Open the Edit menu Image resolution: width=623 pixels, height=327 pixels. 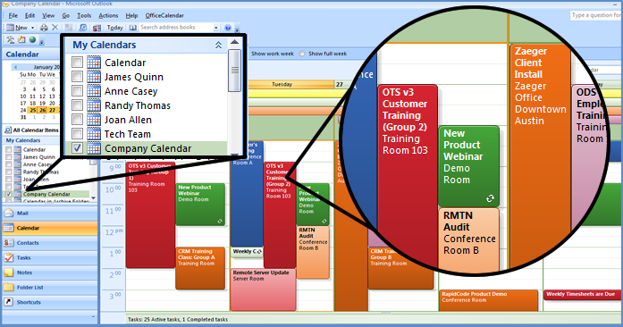pos(29,15)
